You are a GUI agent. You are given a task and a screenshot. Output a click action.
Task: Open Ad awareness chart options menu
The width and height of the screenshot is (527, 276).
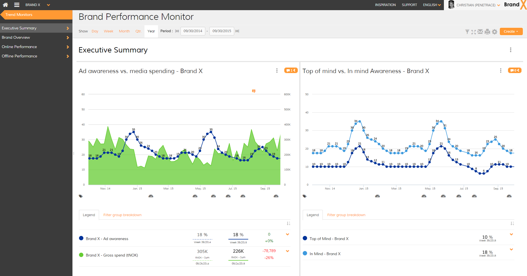pos(277,71)
